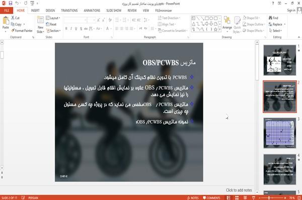
Task: Toggle Strikethrough formatting
Action: [86, 29]
